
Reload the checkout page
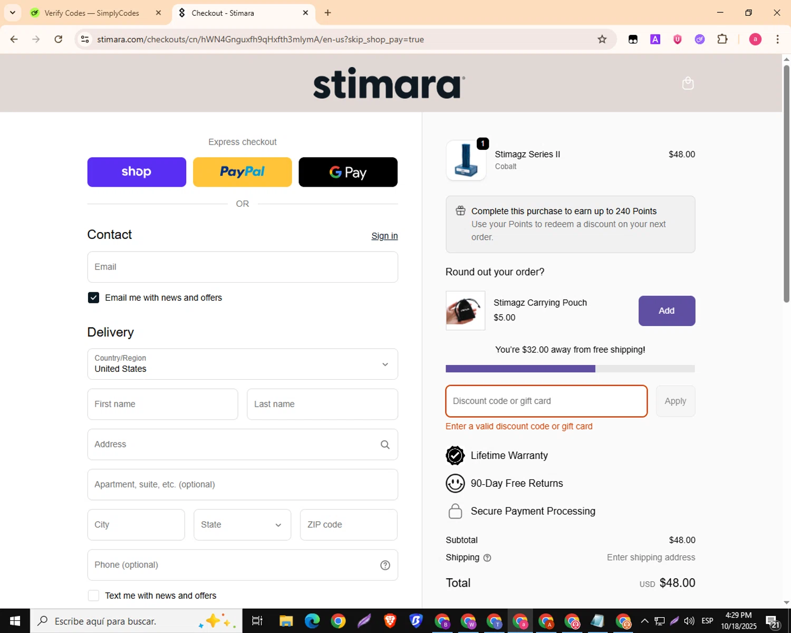59,39
